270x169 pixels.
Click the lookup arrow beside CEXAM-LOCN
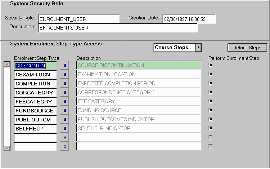tap(65, 75)
